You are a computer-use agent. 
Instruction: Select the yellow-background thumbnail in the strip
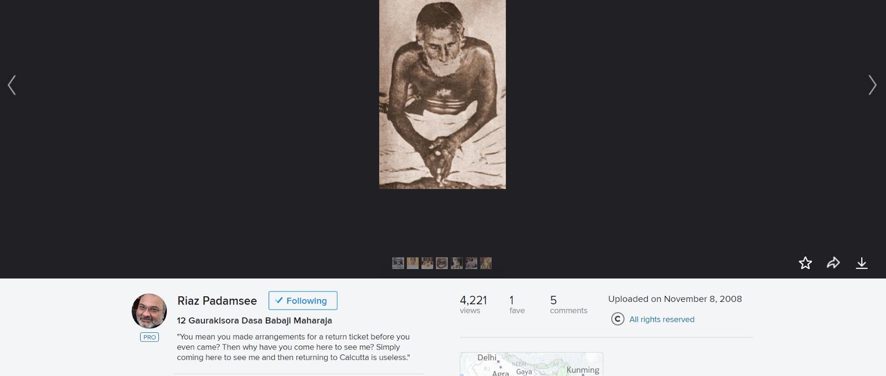[x=413, y=263]
